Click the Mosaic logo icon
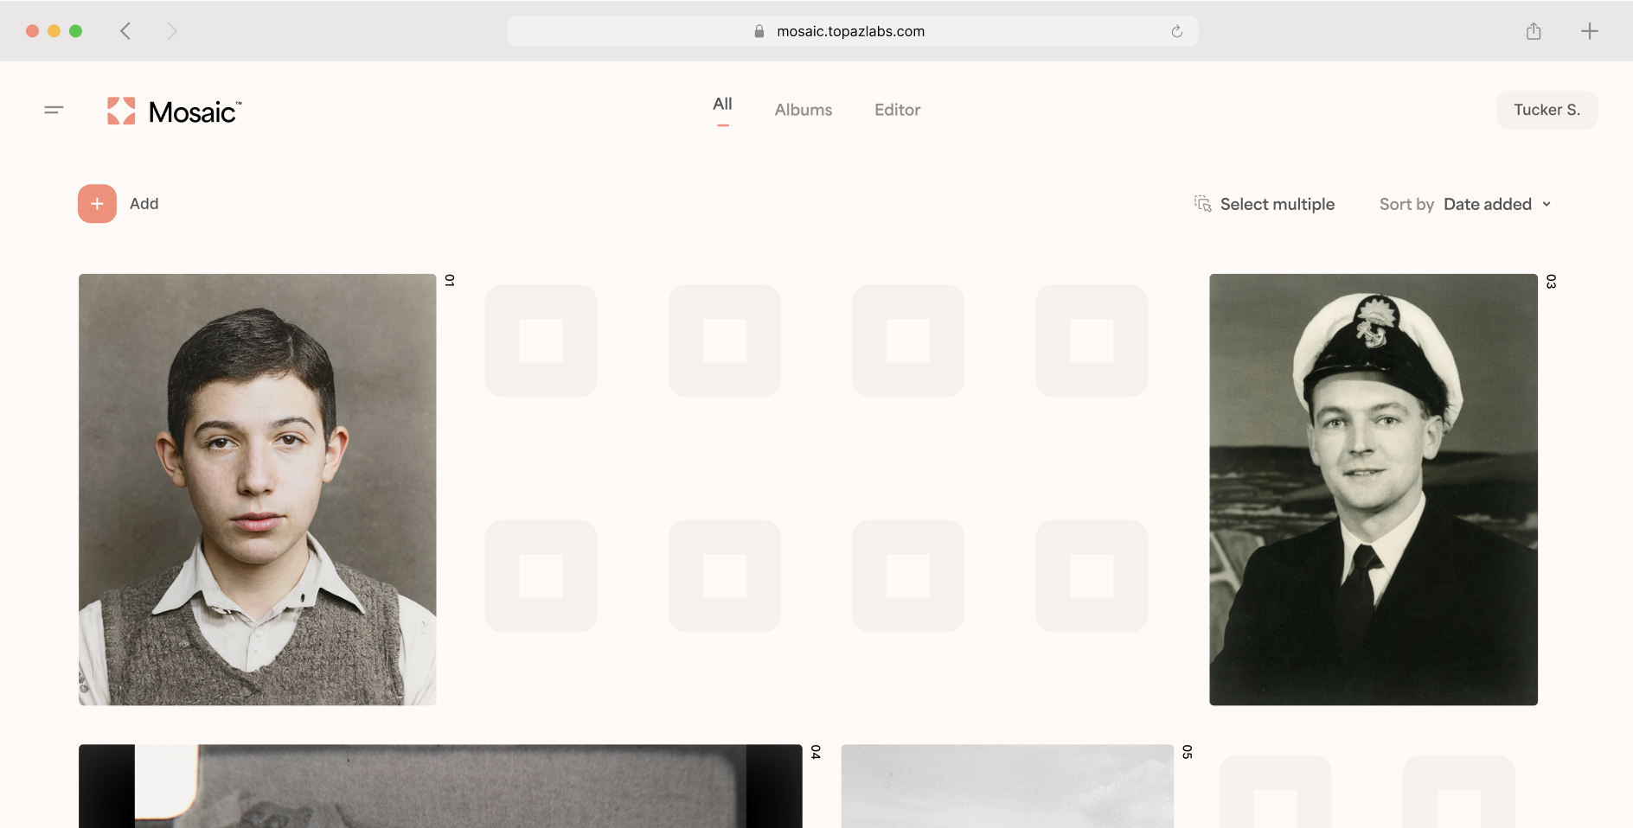The height and width of the screenshot is (828, 1633). point(121,111)
